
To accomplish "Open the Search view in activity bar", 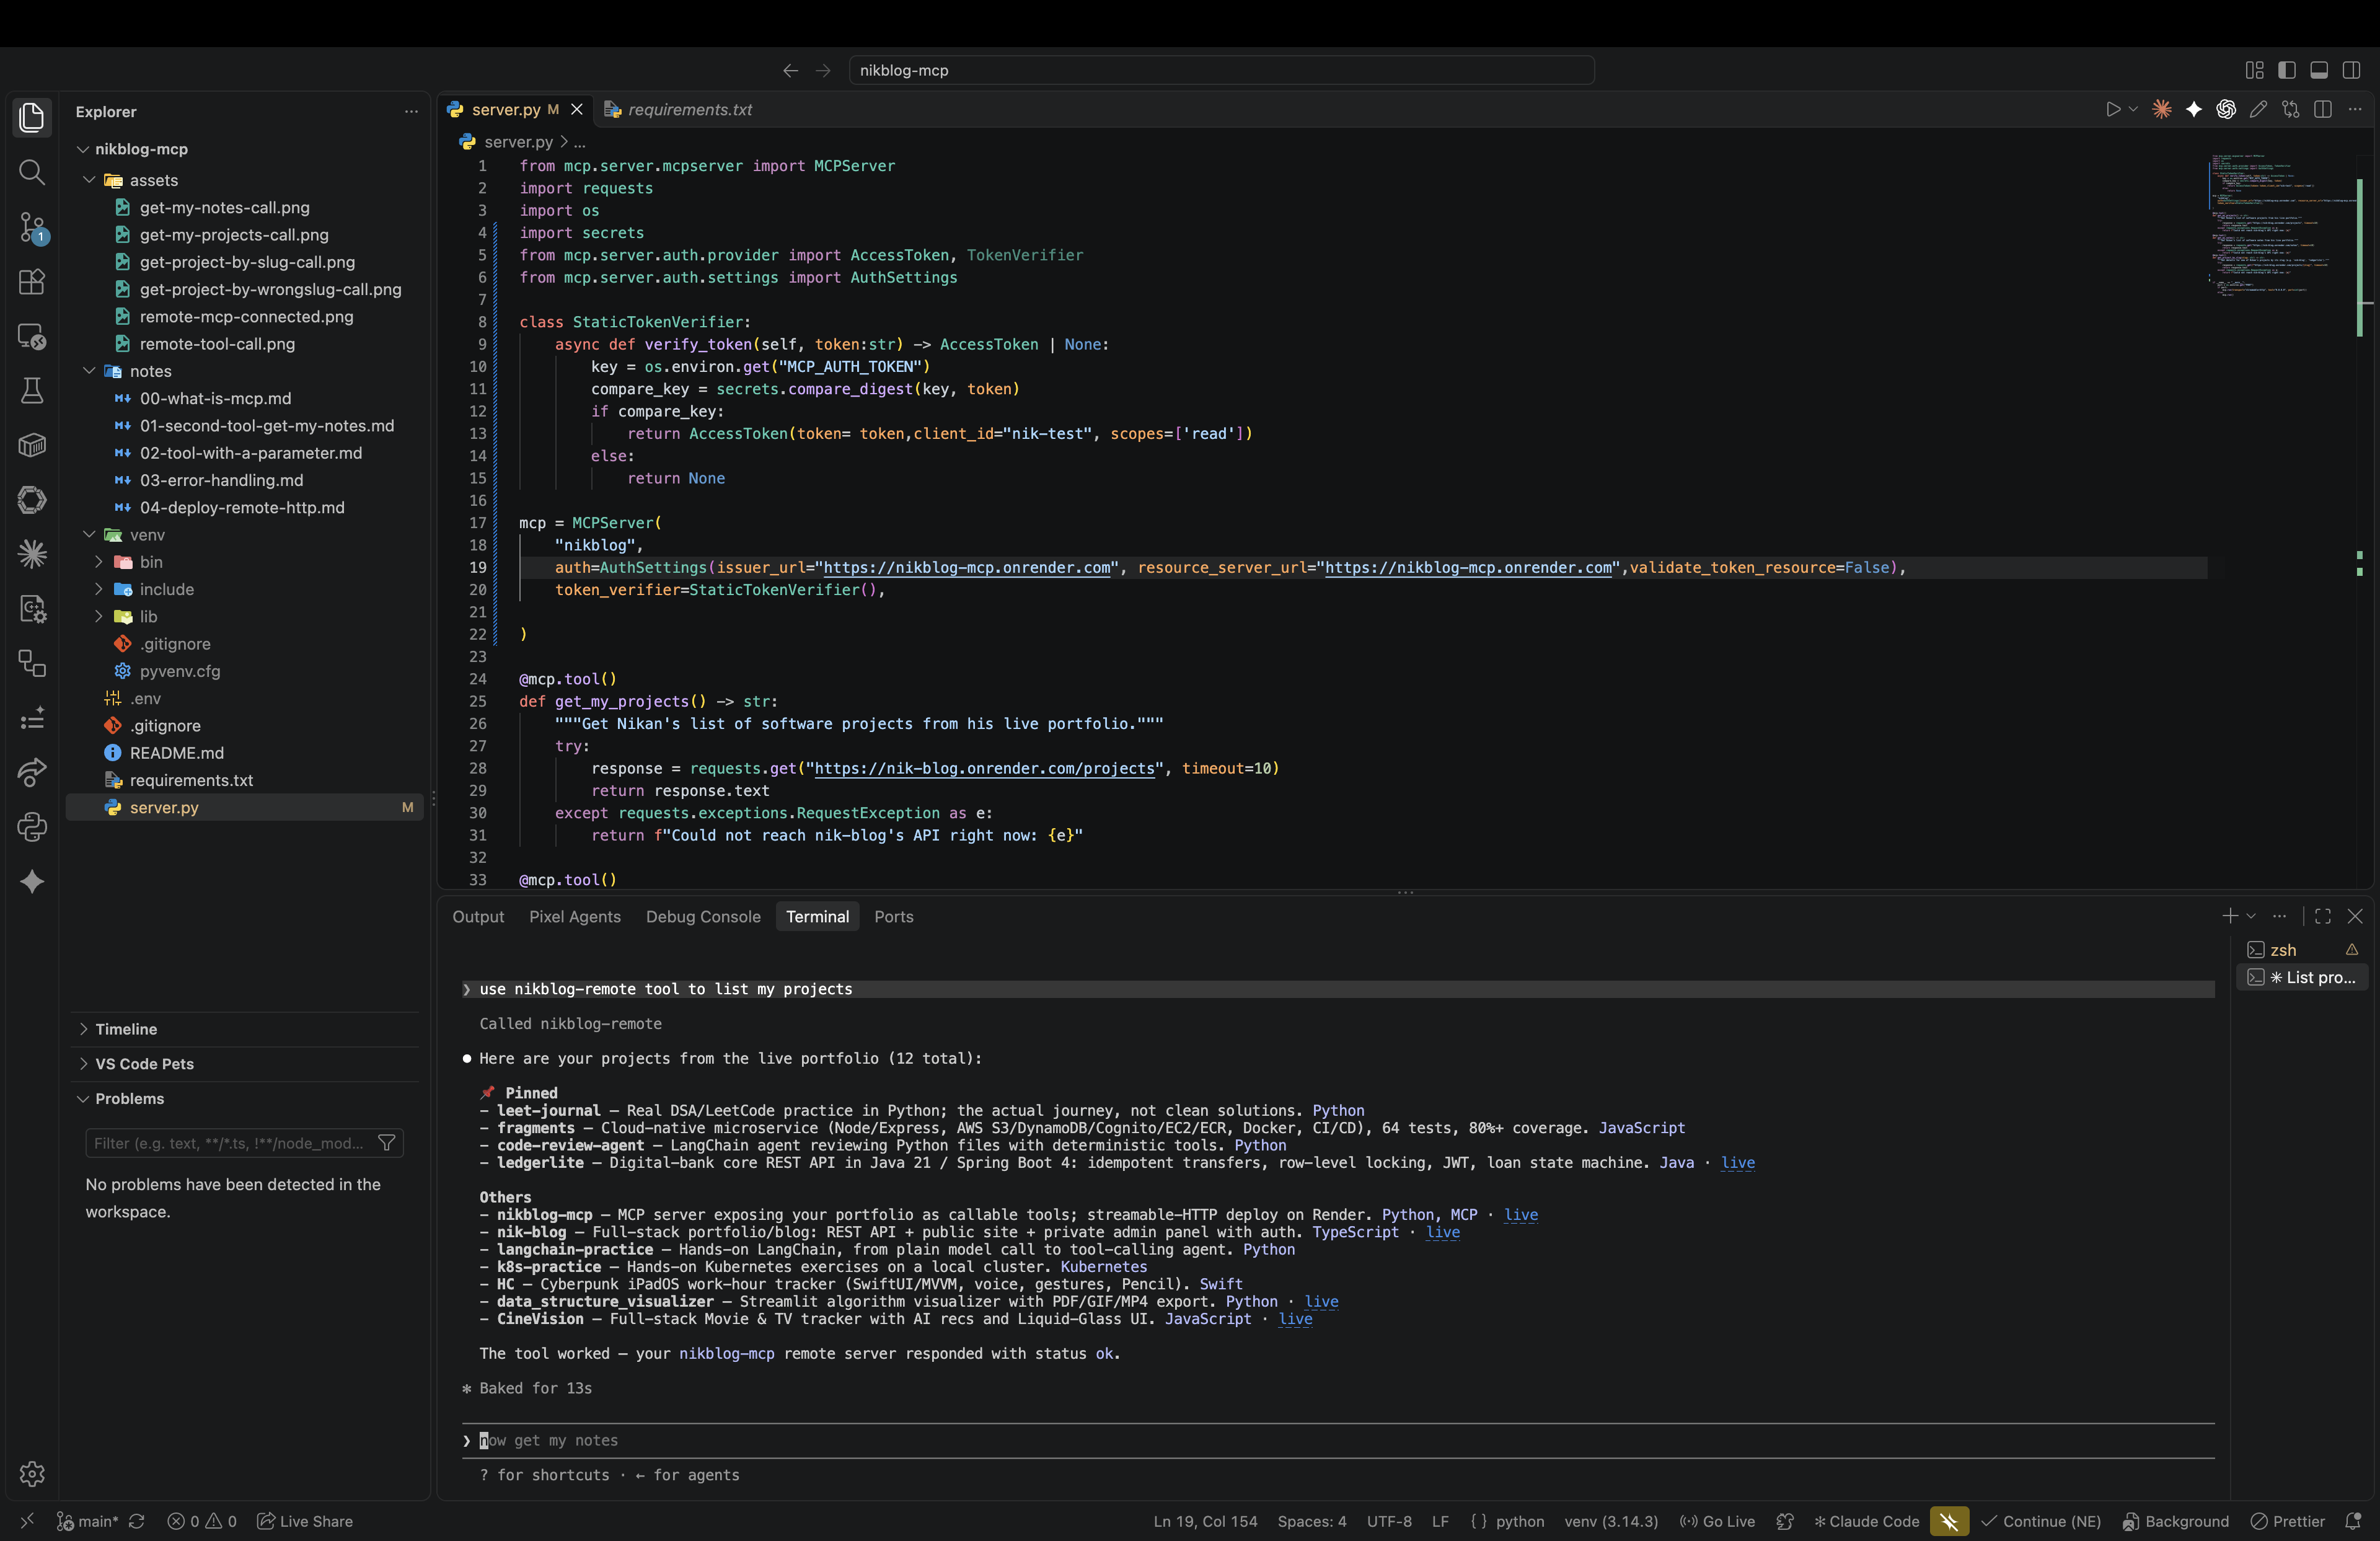I will (x=32, y=172).
